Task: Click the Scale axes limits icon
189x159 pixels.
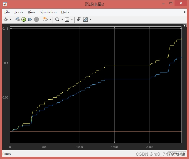Action: pos(67,19)
